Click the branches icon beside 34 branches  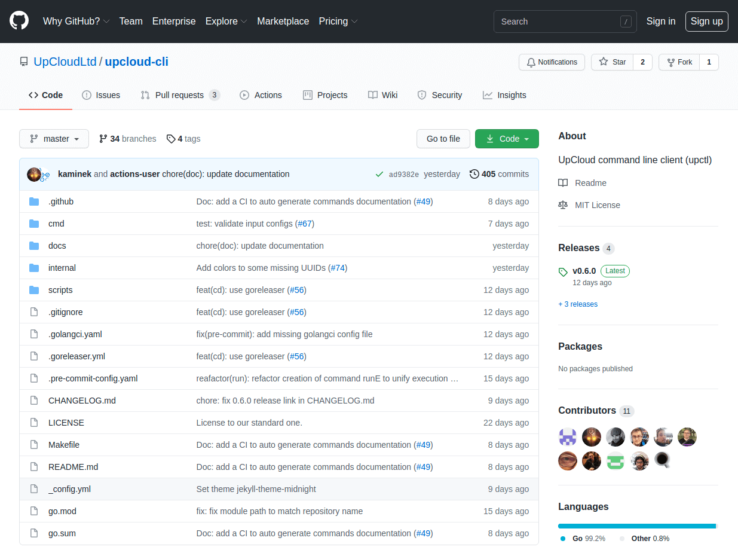coord(103,139)
